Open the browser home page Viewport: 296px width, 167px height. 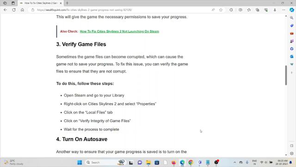[x=22, y=10]
